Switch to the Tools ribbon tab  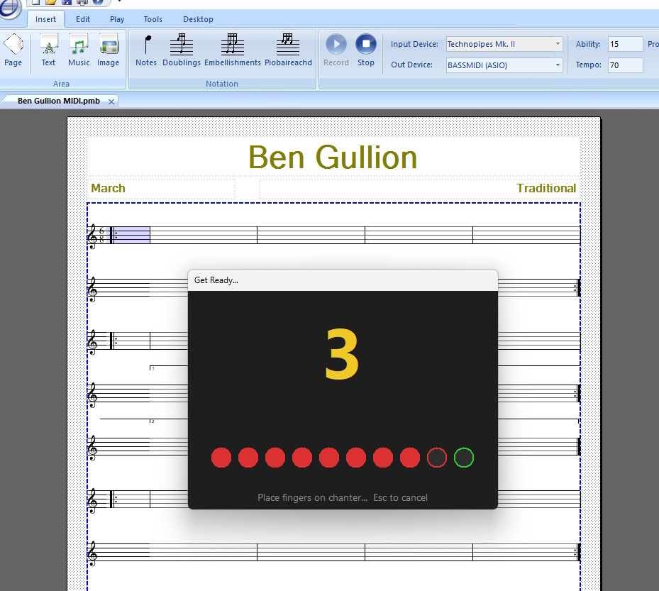coord(153,19)
